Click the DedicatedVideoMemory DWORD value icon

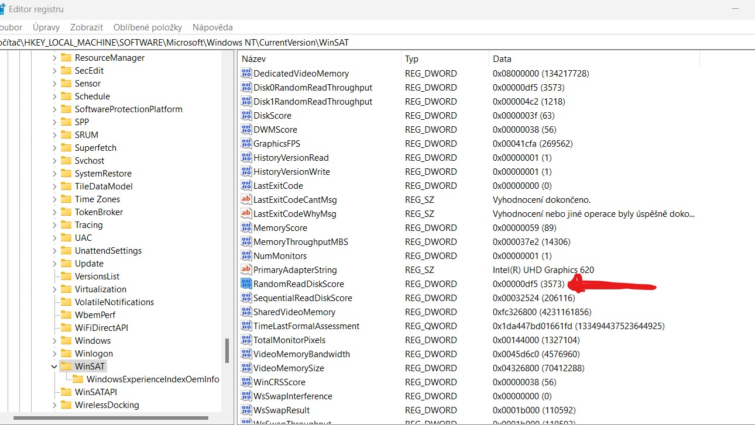[246, 73]
